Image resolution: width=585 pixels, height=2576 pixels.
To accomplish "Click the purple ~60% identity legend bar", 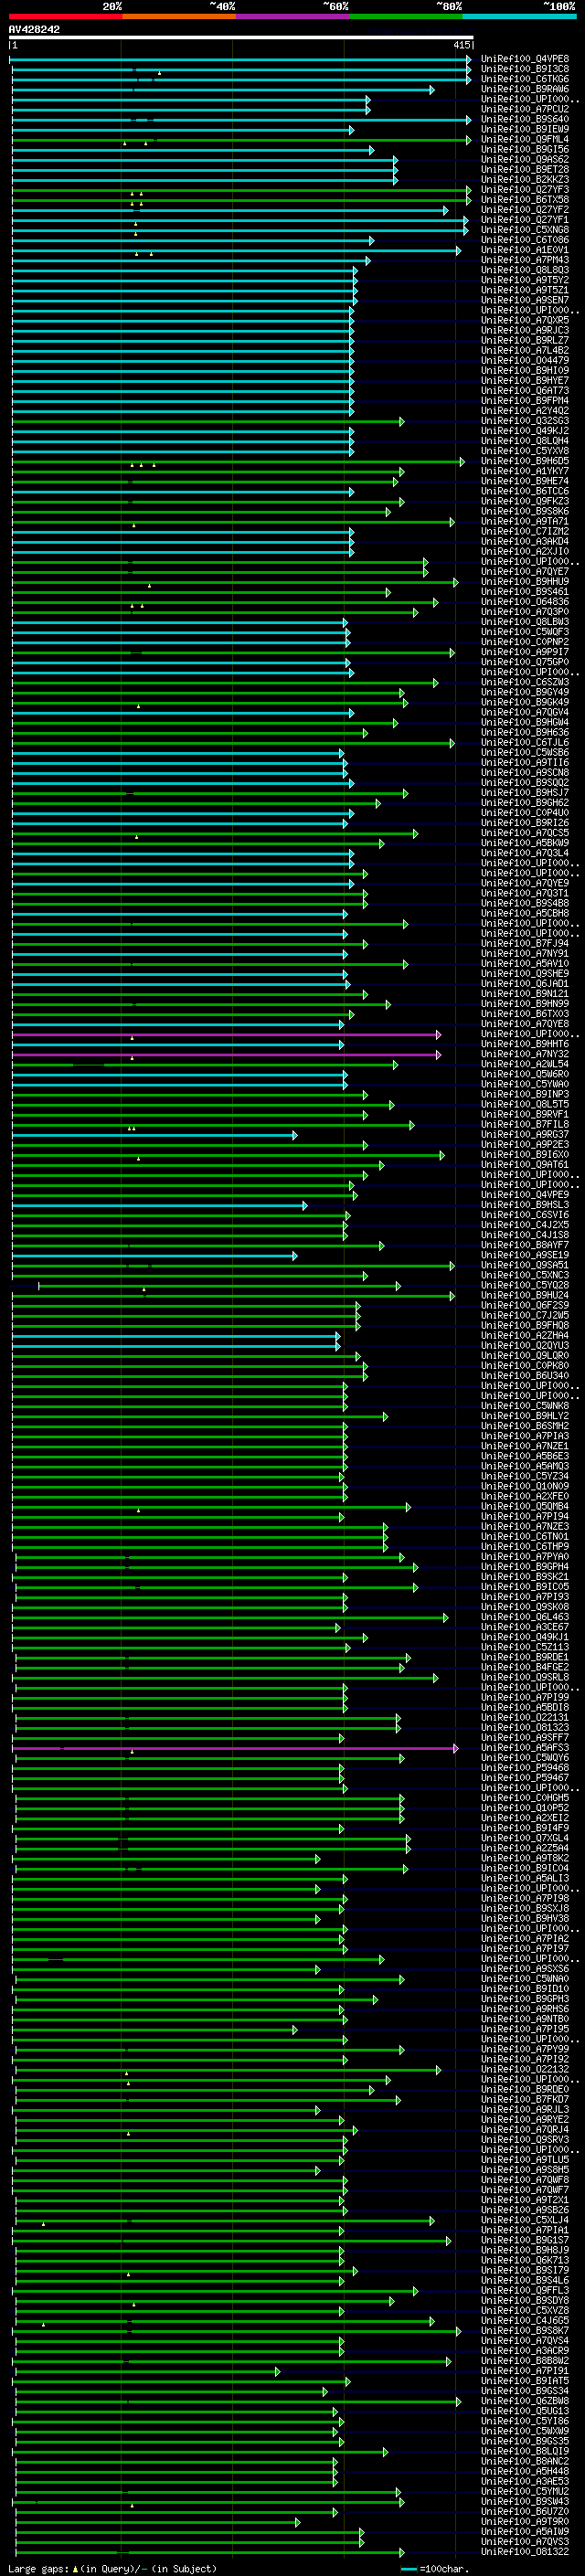I will tap(292, 16).
